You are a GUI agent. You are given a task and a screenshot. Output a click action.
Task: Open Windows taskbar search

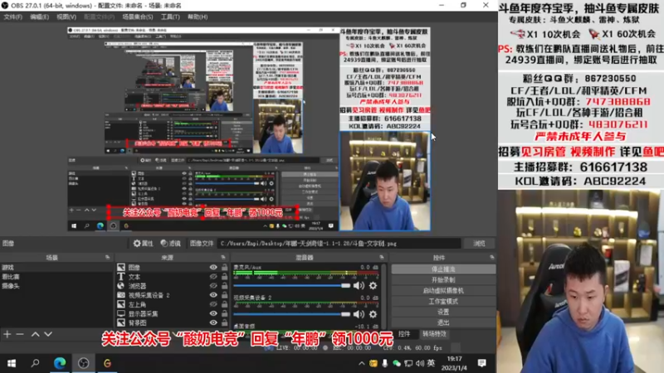pyautogui.click(x=35, y=363)
